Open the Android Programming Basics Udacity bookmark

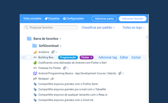coord(77,73)
